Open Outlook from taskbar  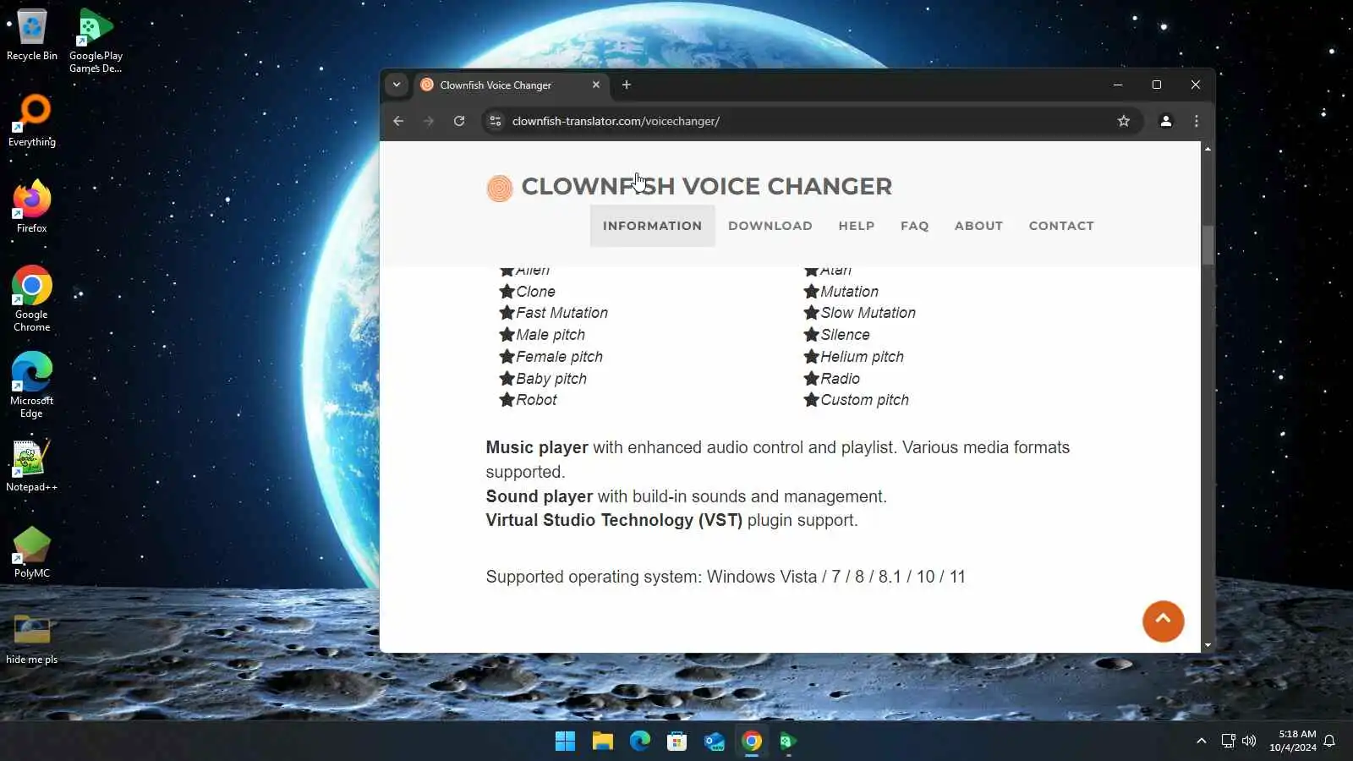714,742
